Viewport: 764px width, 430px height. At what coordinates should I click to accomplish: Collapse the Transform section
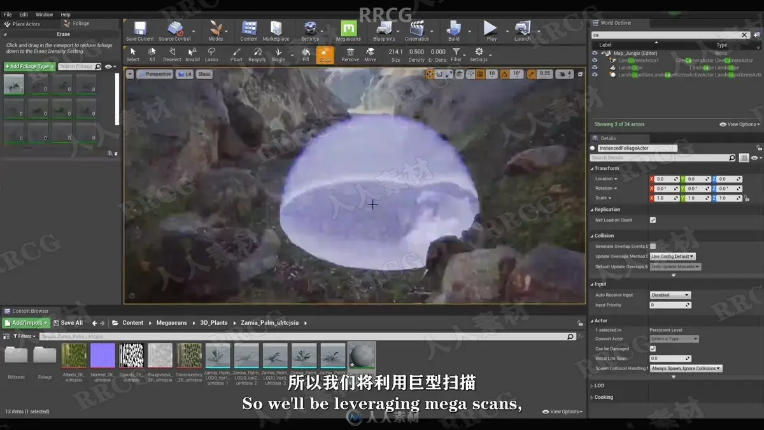pos(591,169)
